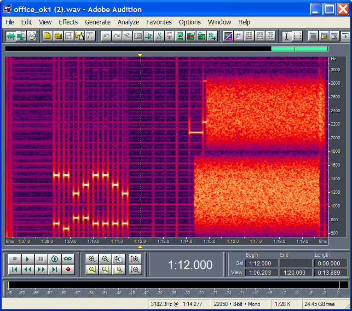
Task: Click the Open File folder icon
Action: [x=58, y=36]
